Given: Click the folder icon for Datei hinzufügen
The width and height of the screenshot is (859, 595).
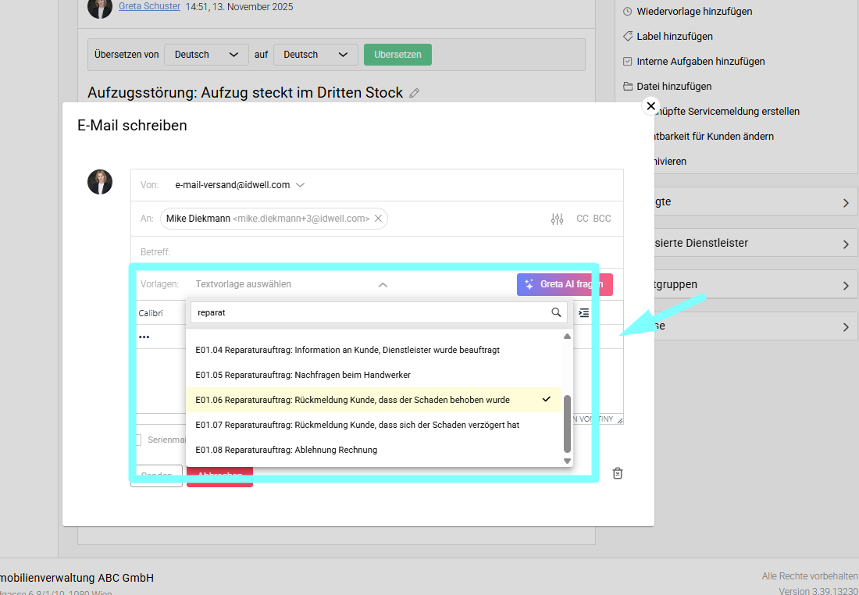Looking at the screenshot, I should tap(628, 87).
